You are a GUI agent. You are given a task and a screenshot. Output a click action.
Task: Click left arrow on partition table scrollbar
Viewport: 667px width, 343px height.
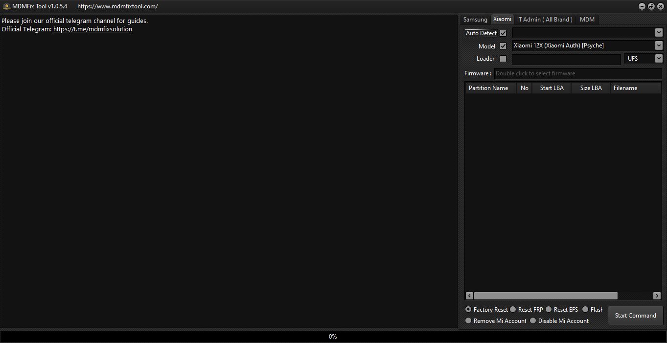[469, 296]
